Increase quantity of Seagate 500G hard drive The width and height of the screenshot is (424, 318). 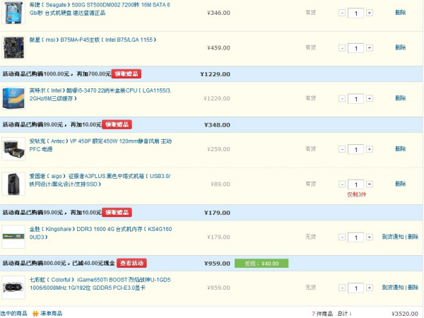(370, 13)
